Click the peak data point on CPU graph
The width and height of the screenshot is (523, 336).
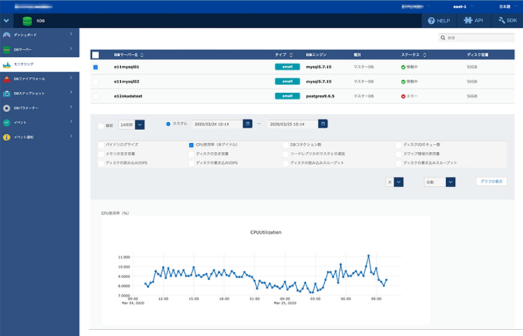coord(369,256)
